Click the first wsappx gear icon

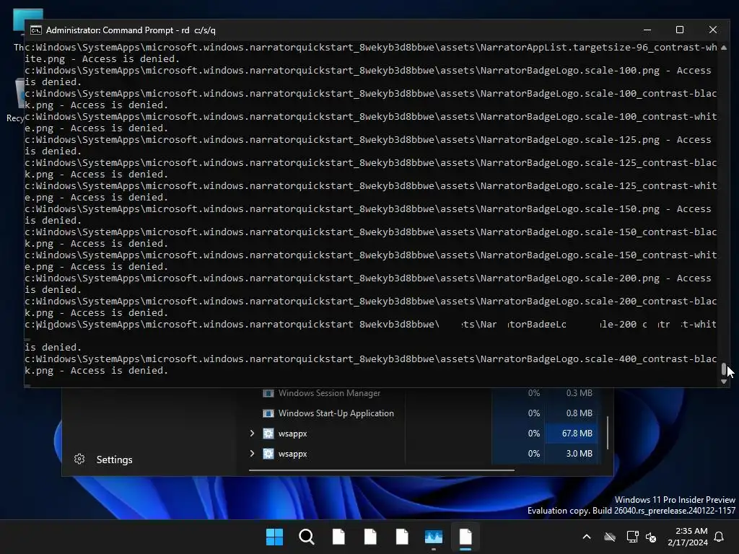click(x=268, y=434)
